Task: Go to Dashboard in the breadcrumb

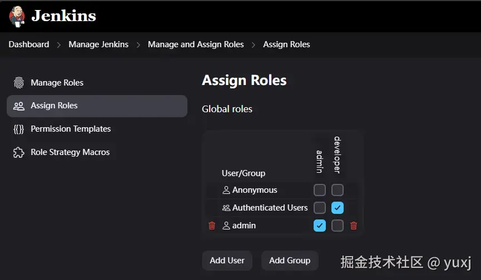Action: (29, 44)
